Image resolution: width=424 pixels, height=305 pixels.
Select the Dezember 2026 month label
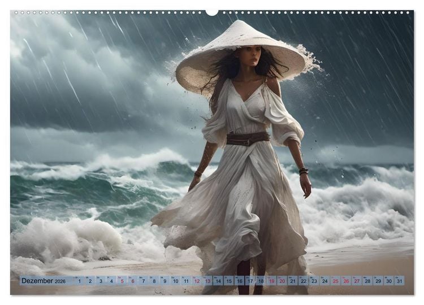pyautogui.click(x=44, y=281)
